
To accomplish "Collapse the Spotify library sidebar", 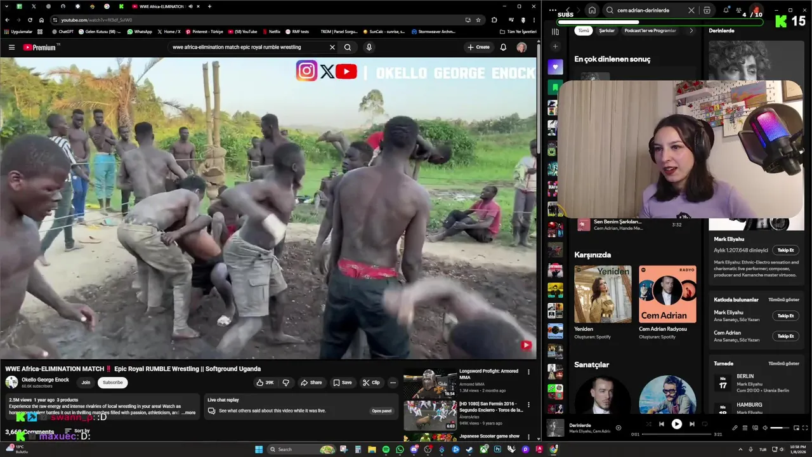I will pyautogui.click(x=555, y=32).
